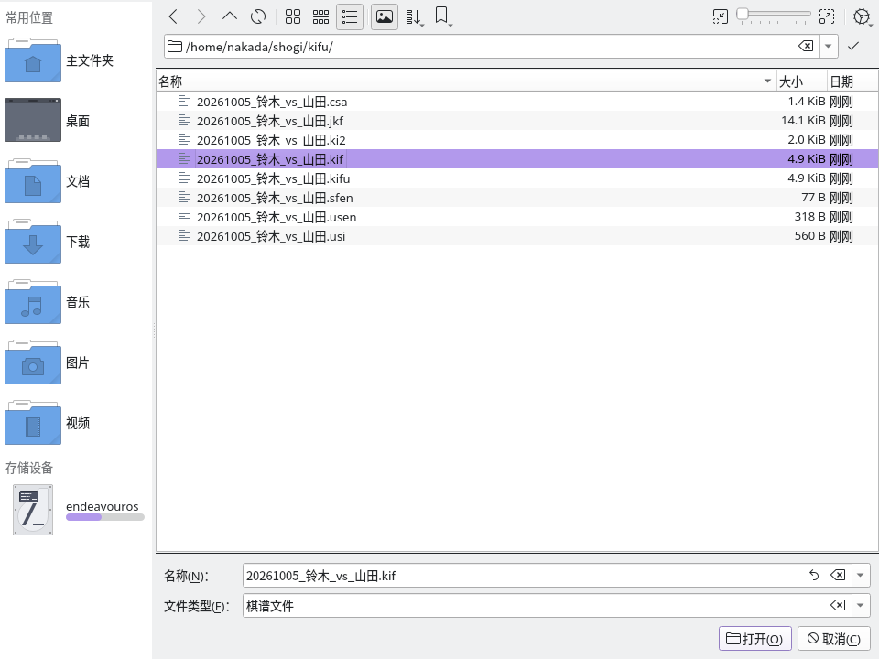
Task: Navigate up to the parent folder
Action: point(229,16)
